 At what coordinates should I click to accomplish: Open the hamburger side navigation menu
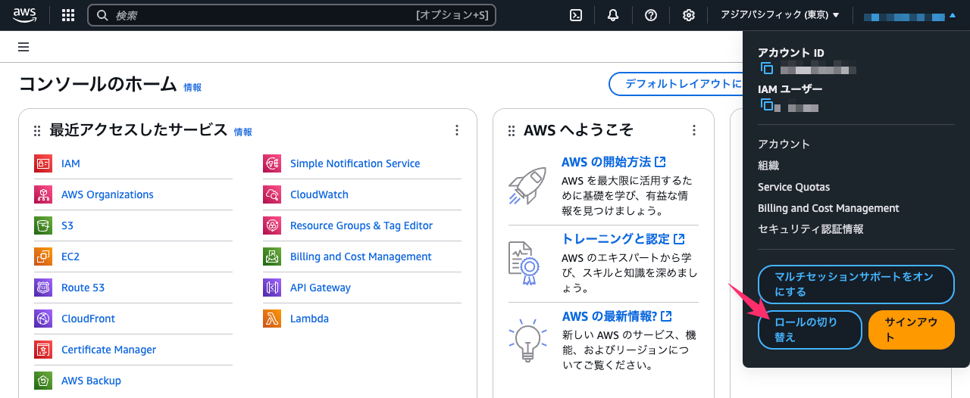[23, 47]
